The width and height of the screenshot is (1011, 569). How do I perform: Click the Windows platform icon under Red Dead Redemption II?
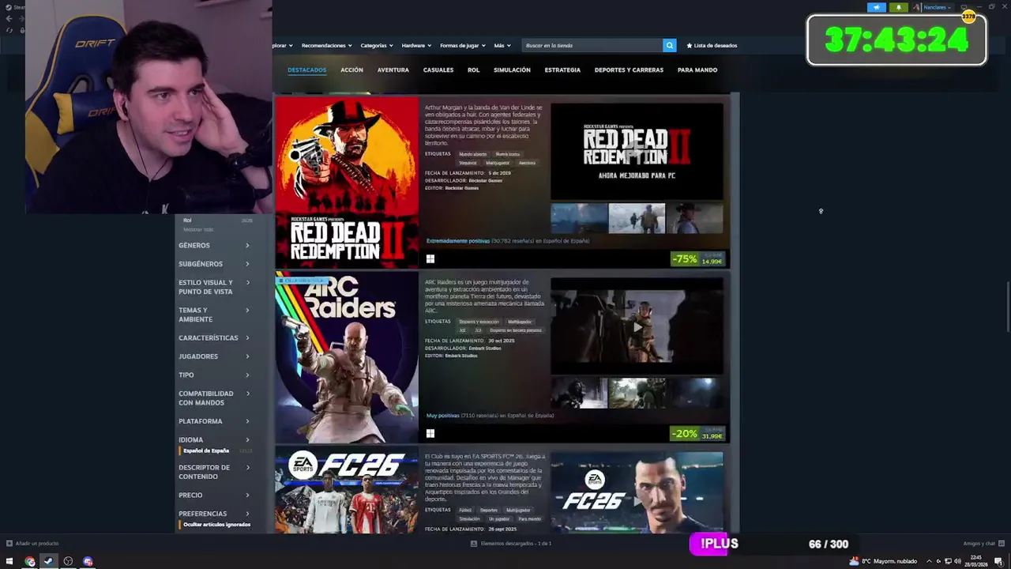430,258
